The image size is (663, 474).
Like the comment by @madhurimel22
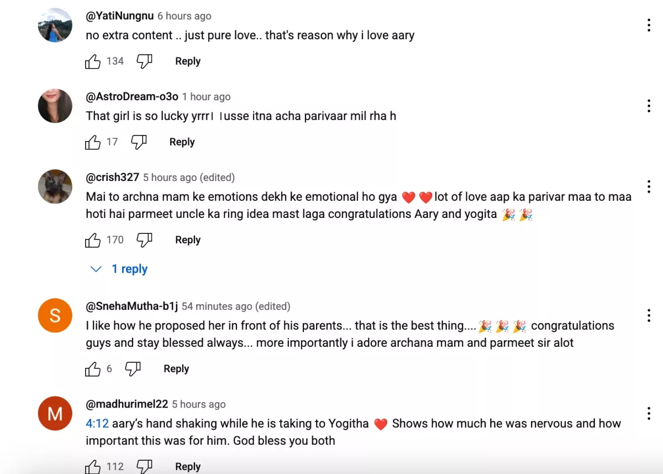(x=93, y=466)
